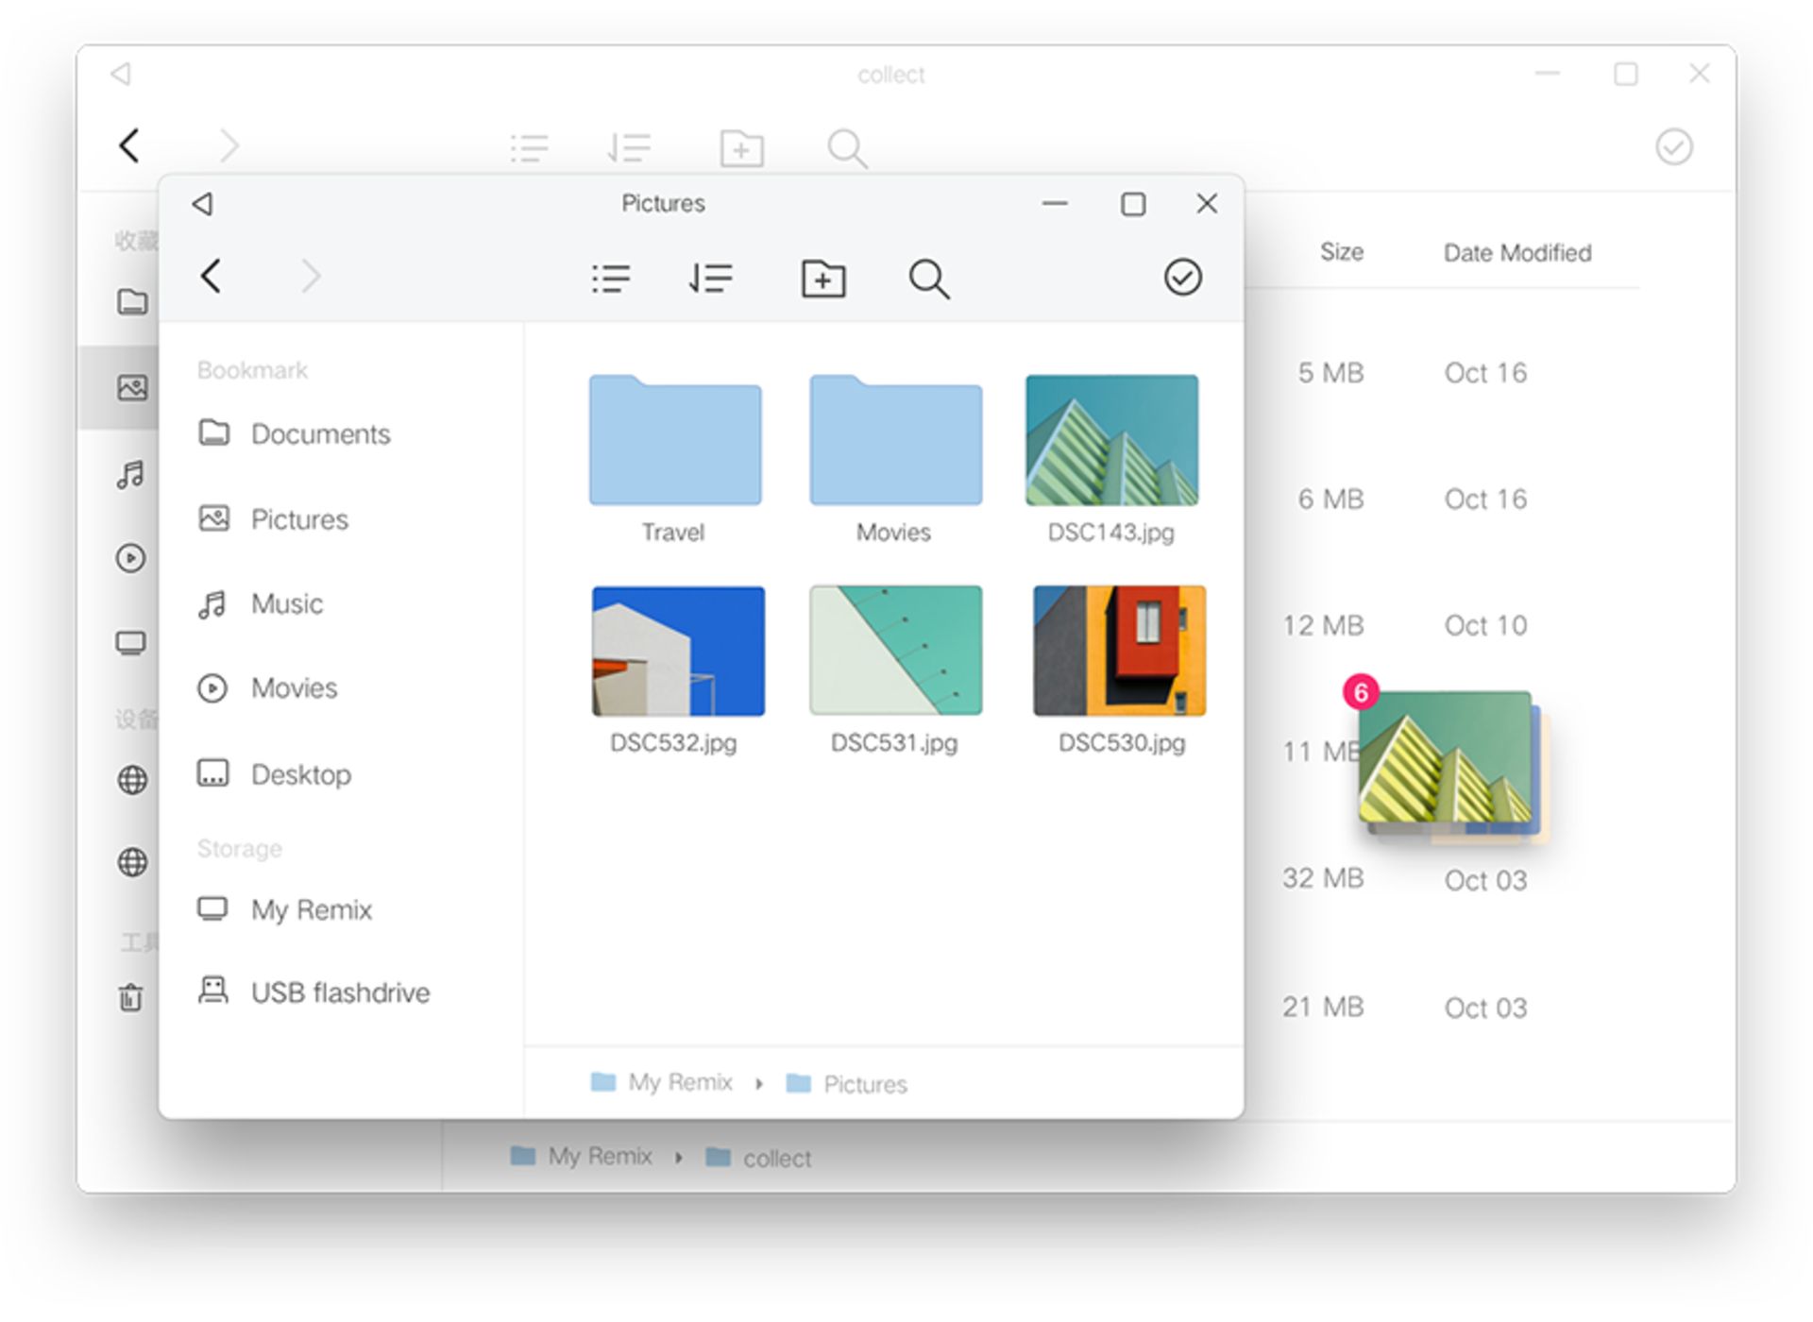Toggle list view in background collect window

coord(530,146)
